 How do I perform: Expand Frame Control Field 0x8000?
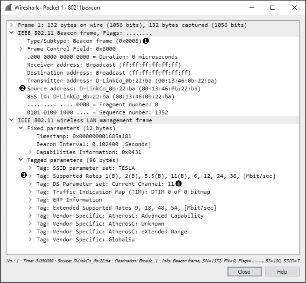click(21, 49)
